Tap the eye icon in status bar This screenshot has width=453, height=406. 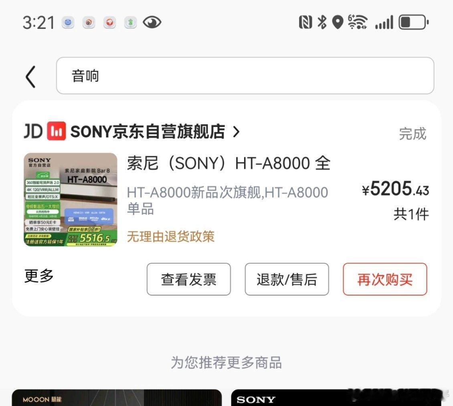[152, 22]
